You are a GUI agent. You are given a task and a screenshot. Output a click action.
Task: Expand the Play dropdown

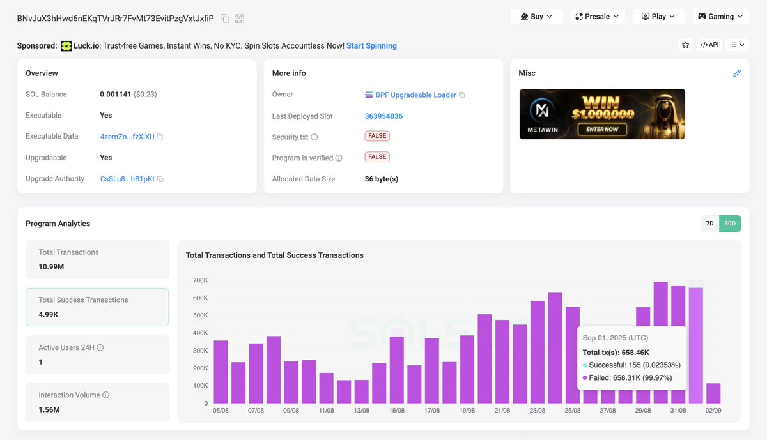click(x=658, y=17)
